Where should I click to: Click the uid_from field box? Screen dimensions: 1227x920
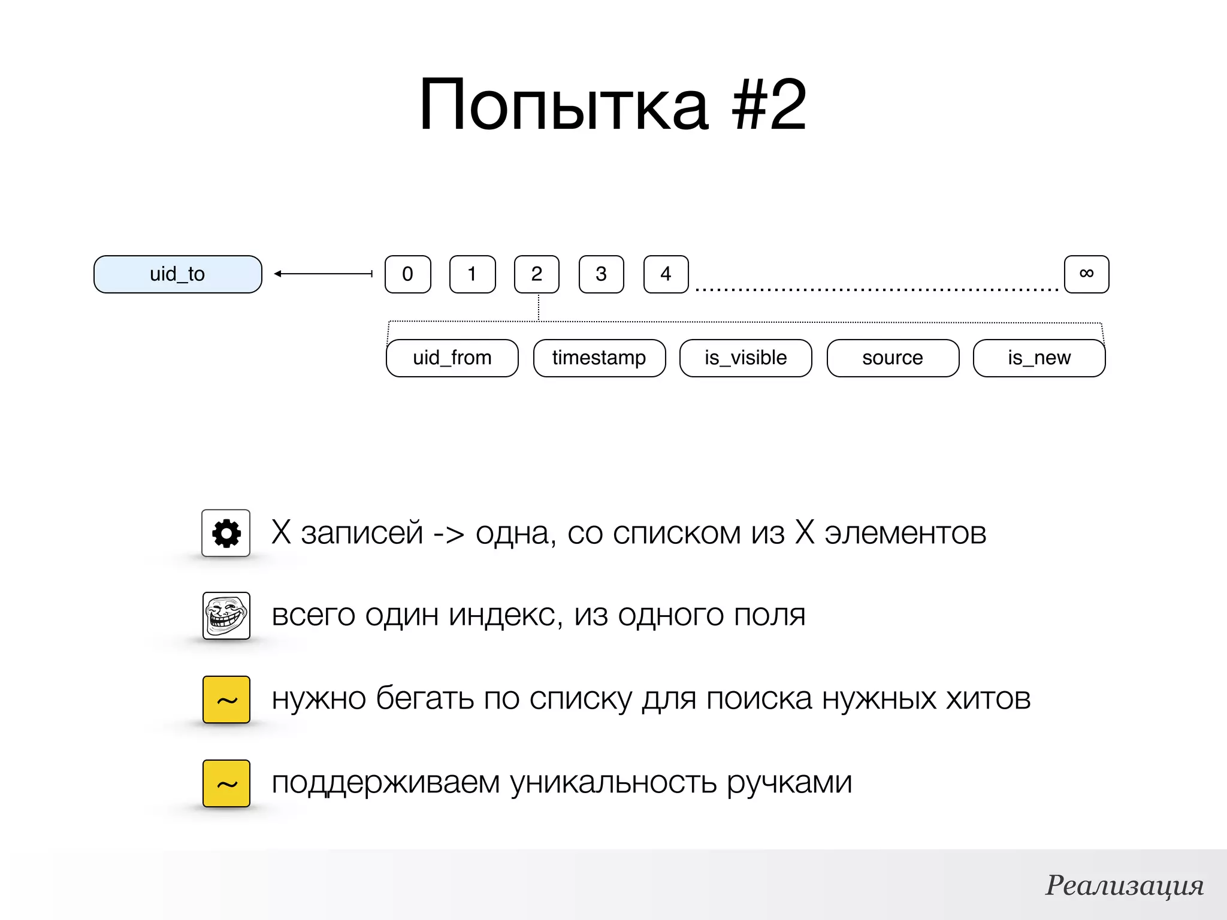452,358
